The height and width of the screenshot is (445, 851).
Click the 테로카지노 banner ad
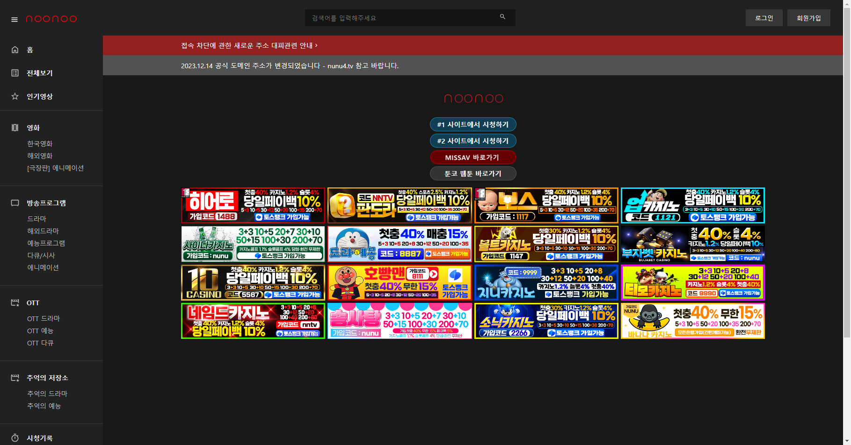click(693, 282)
